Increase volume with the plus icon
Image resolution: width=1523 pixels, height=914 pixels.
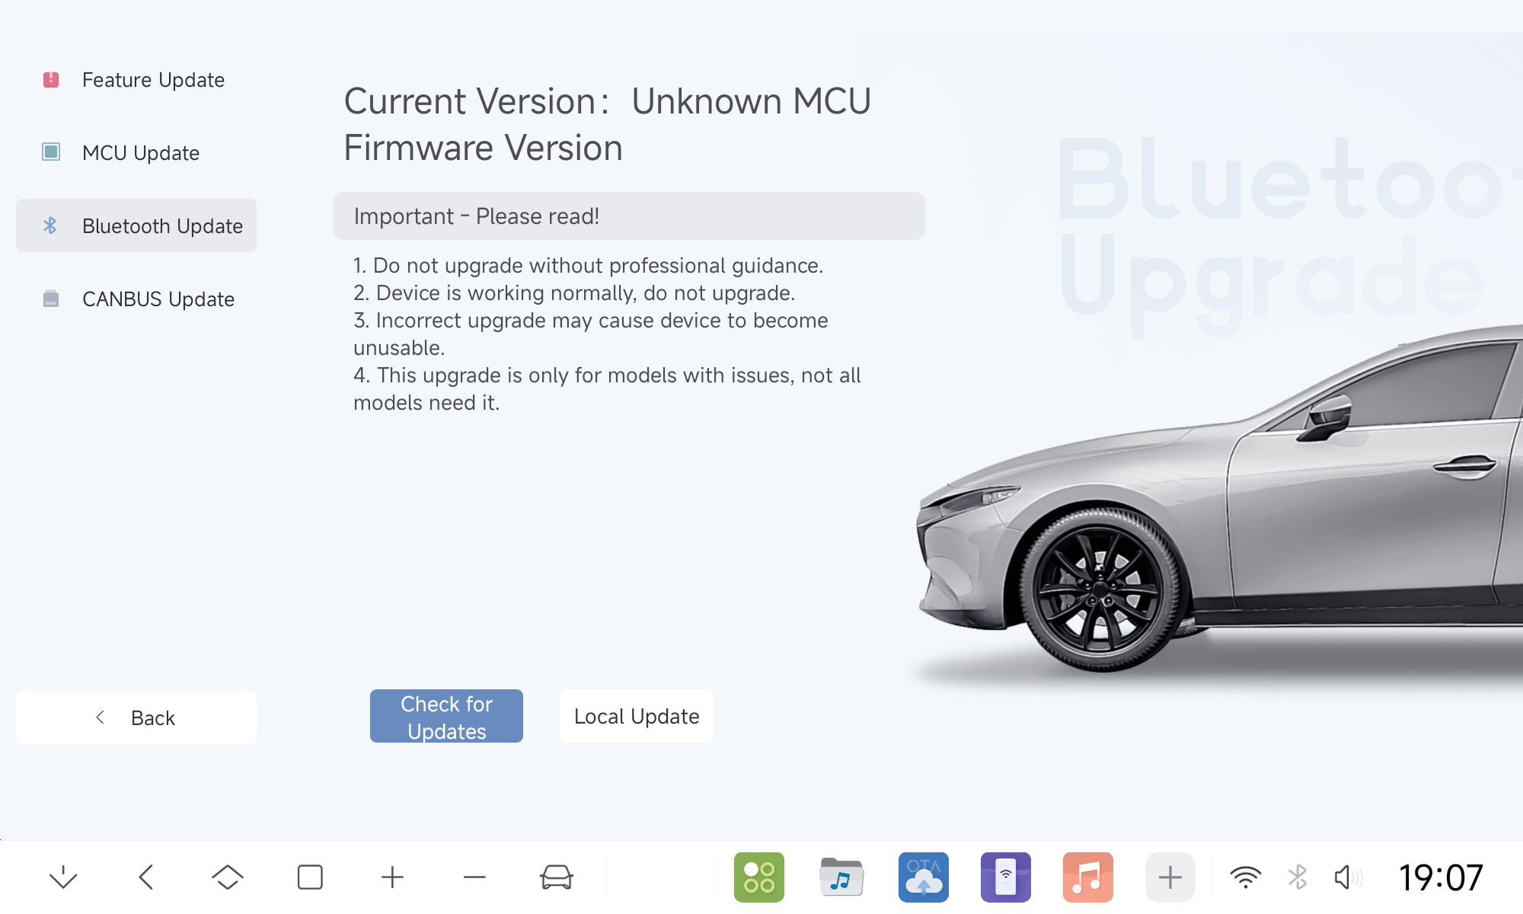click(392, 877)
